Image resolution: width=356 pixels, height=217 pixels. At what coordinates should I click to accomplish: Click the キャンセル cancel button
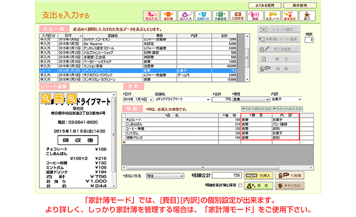(290, 185)
